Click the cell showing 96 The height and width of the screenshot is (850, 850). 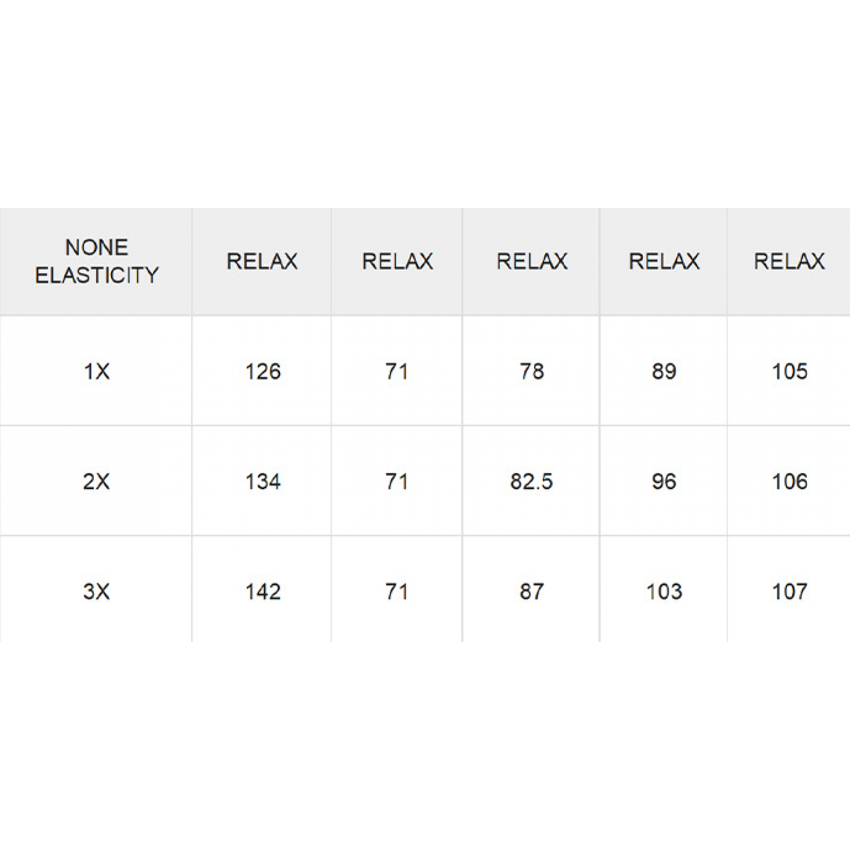[664, 482]
